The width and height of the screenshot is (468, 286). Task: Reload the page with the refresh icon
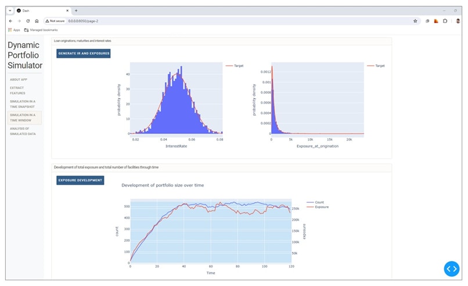pos(28,20)
